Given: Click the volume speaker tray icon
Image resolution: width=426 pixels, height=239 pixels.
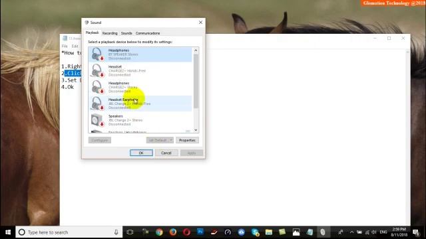Looking at the screenshot, I should [x=374, y=232].
